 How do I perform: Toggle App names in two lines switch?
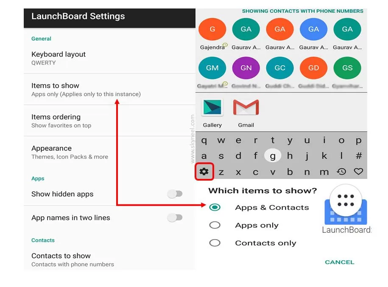[175, 218]
